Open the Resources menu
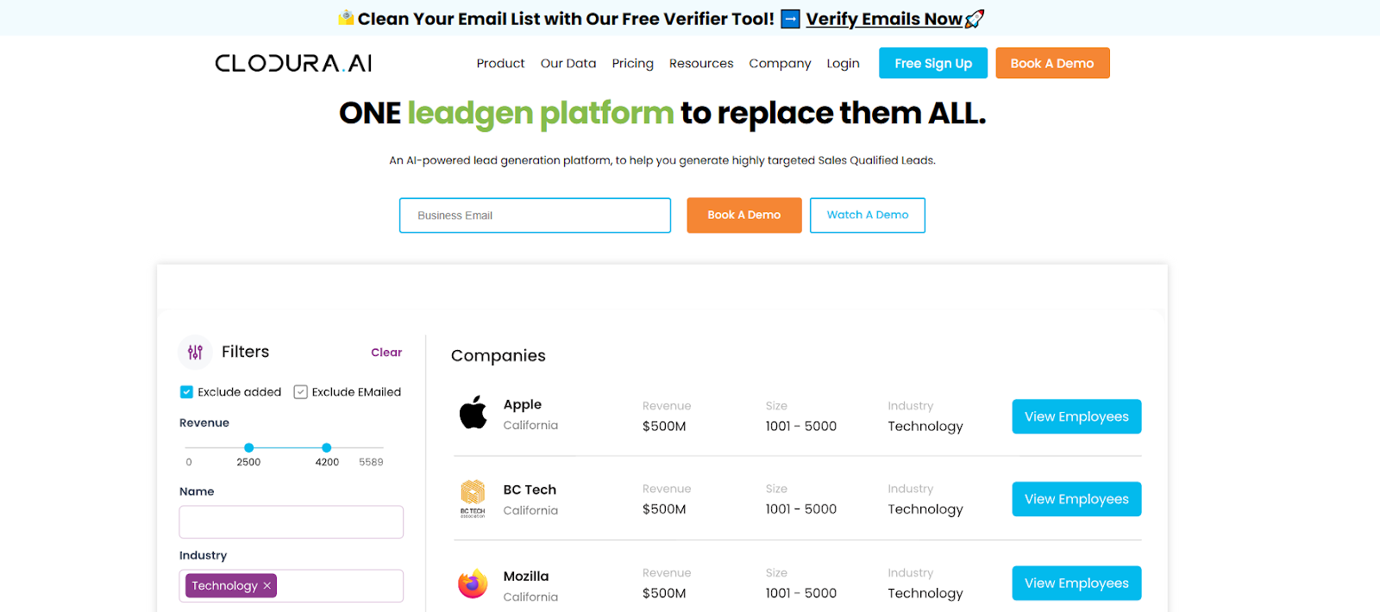 (x=701, y=63)
